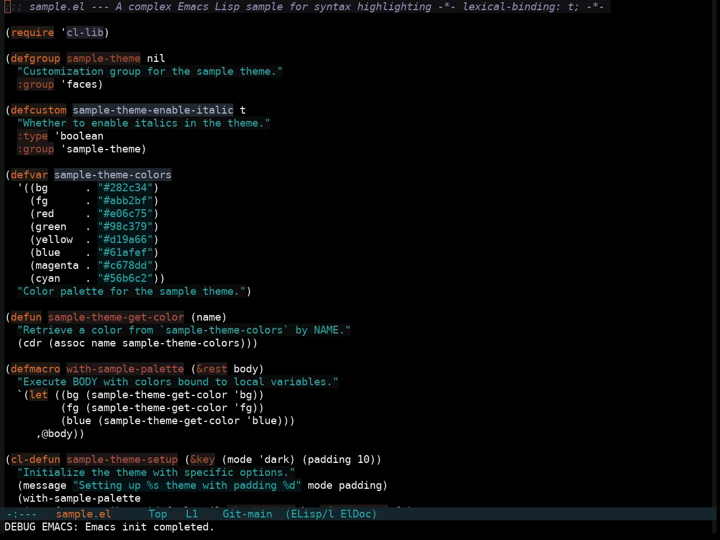Click the string "Customization group for the sample theme."
Screen dimensions: 720x540
click(150, 71)
